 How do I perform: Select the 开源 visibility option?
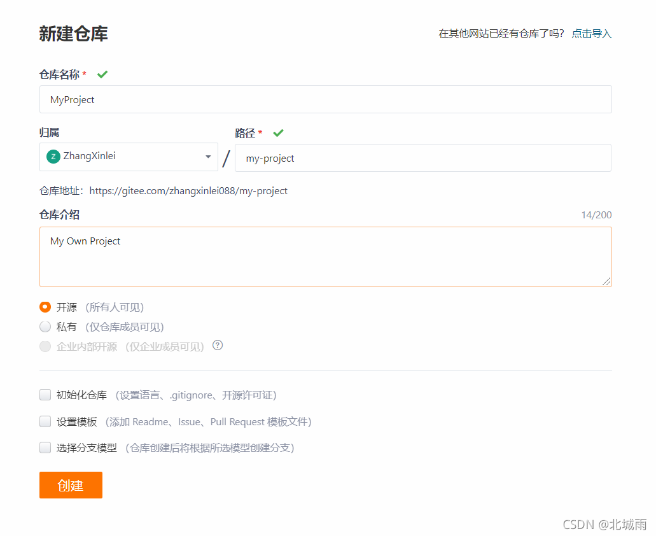pos(45,306)
